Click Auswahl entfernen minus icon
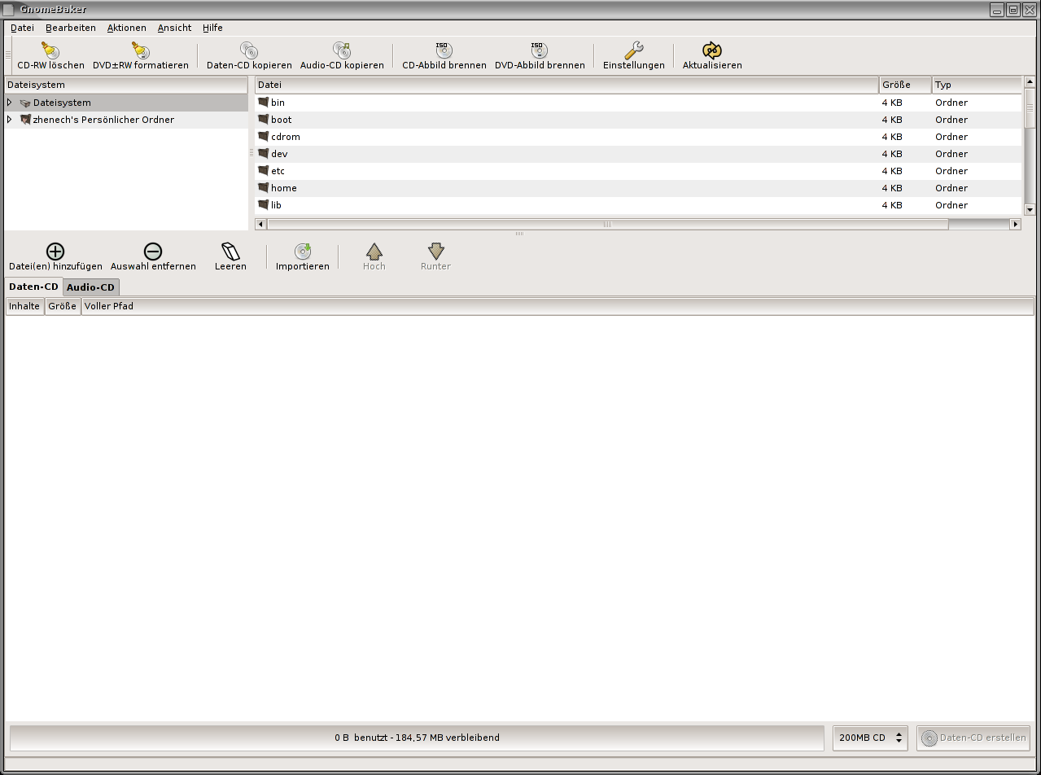1041x775 pixels. [x=153, y=252]
